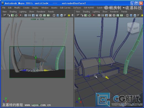Click Camera Attributes icon in left panel
144x108 pixels.
point(9,15)
